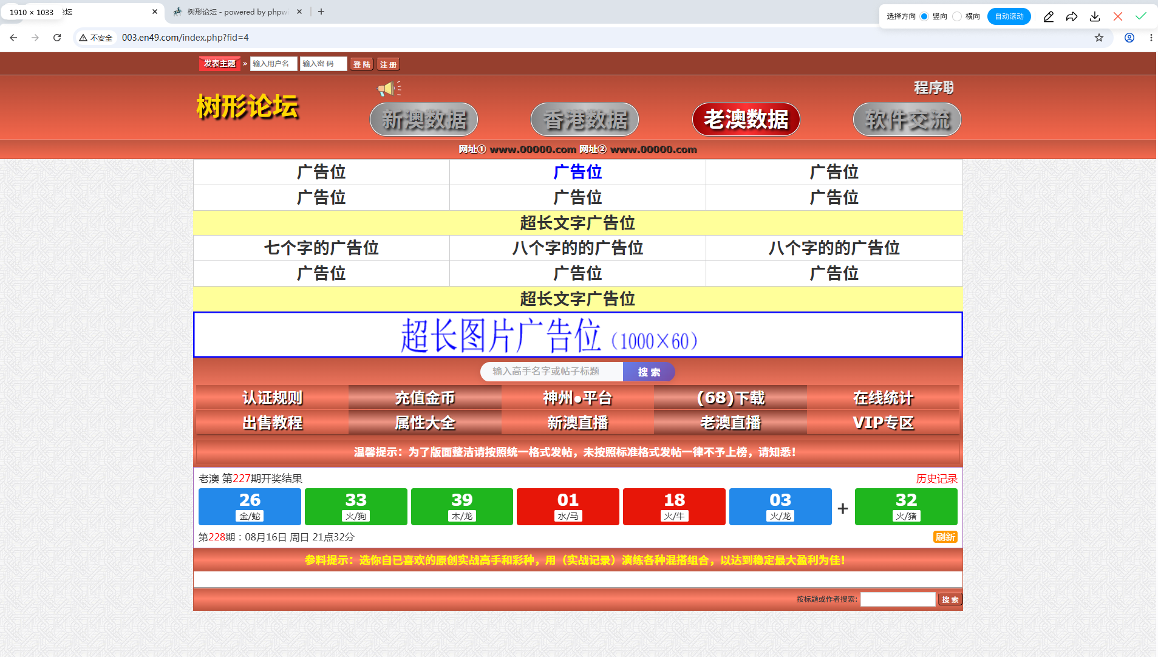Select the 横向 radio button
The image size is (1158, 657).
coord(957,16)
